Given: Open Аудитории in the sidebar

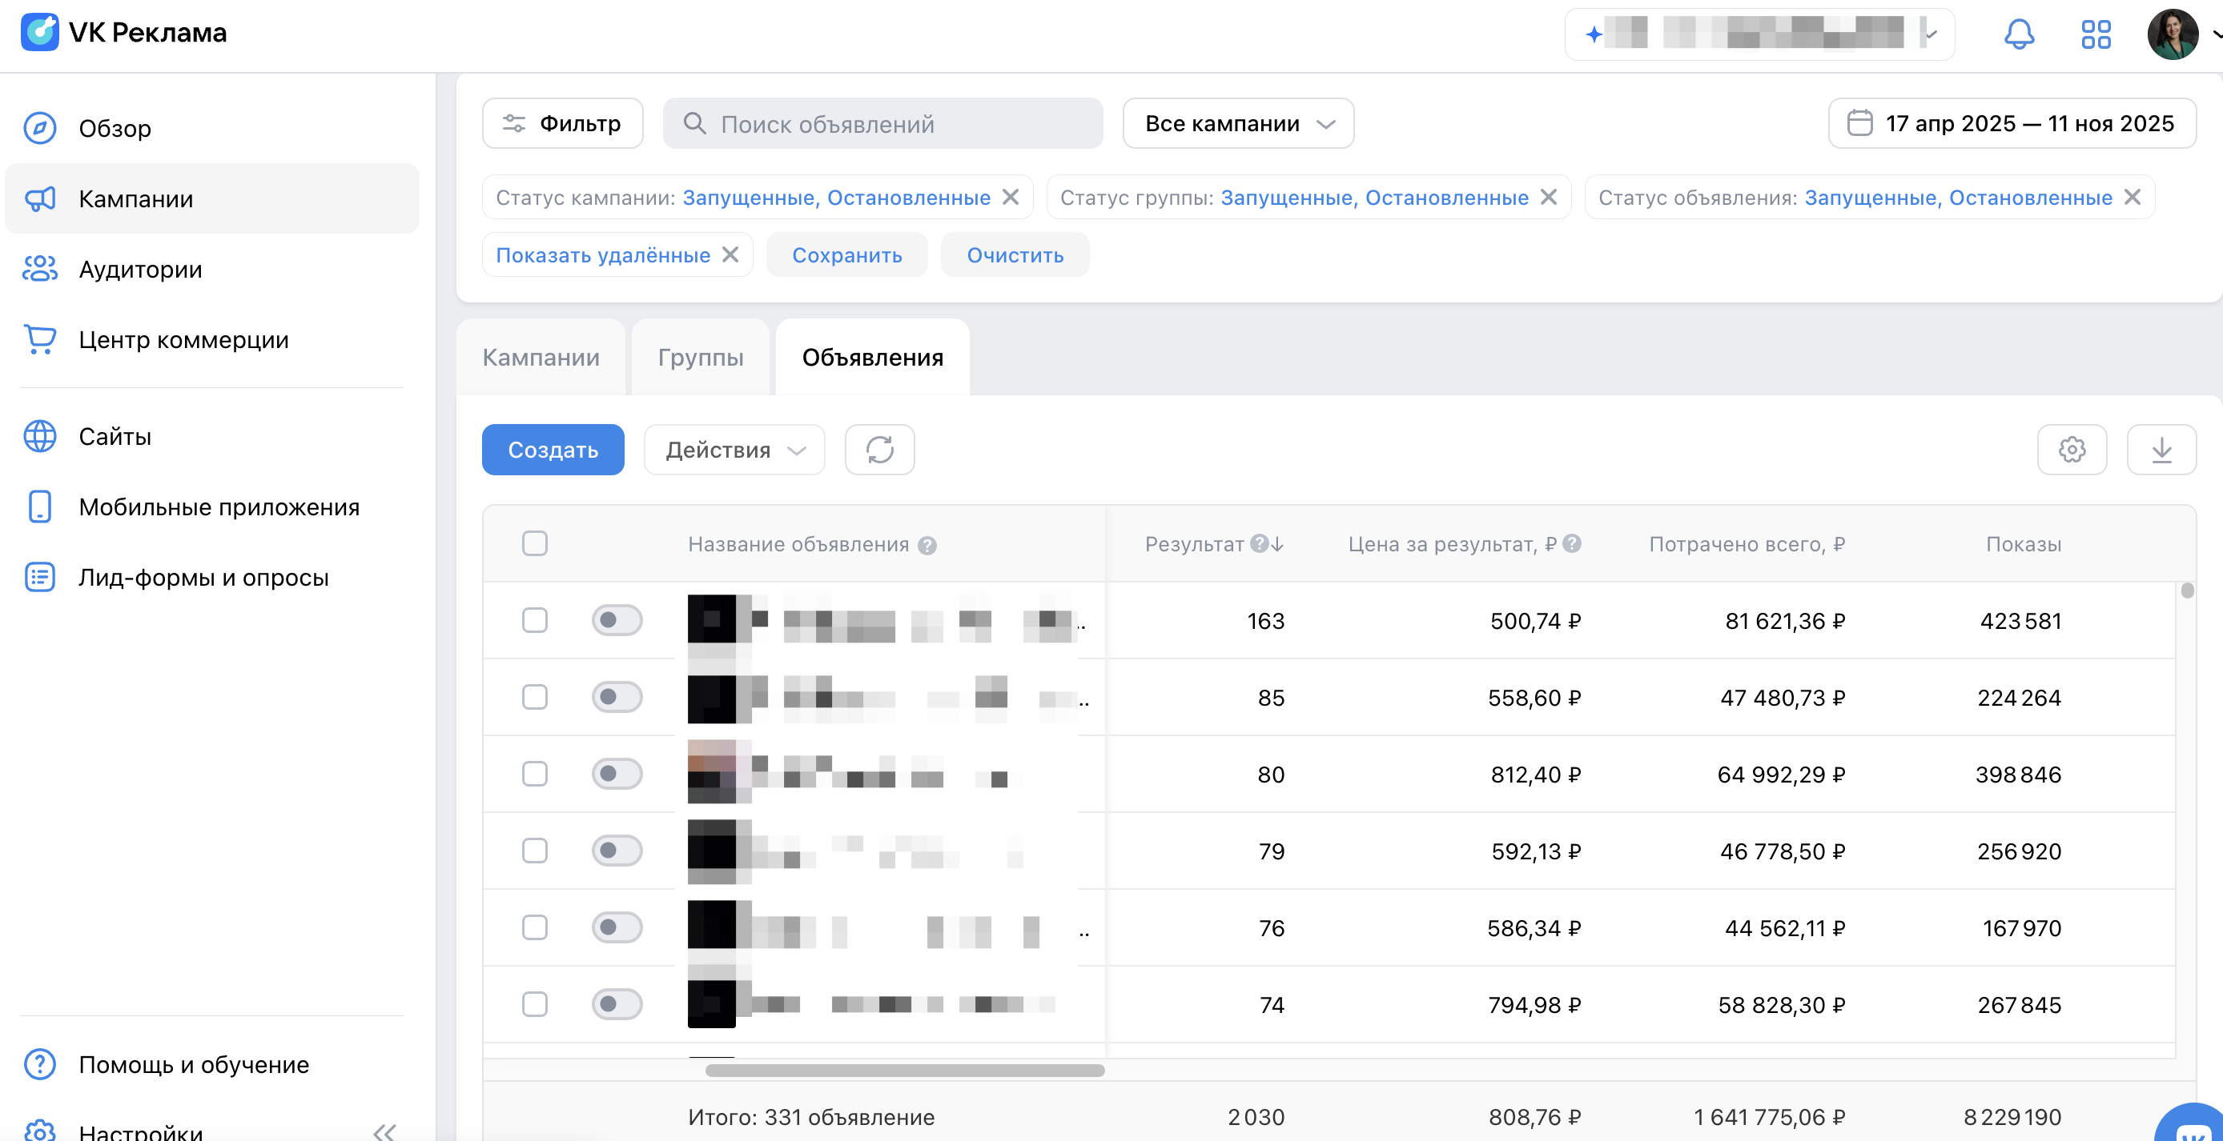Looking at the screenshot, I should point(212,269).
